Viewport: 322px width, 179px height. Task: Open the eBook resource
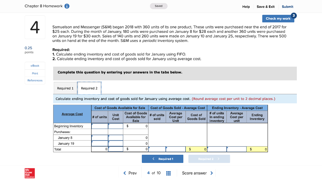pyautogui.click(x=35, y=66)
